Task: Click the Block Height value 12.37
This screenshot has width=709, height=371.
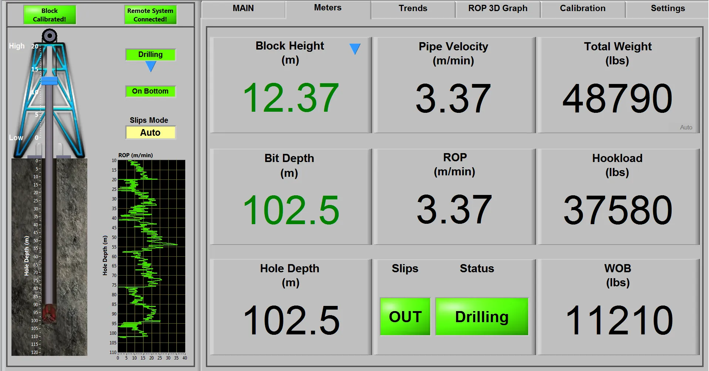Action: coord(291,98)
